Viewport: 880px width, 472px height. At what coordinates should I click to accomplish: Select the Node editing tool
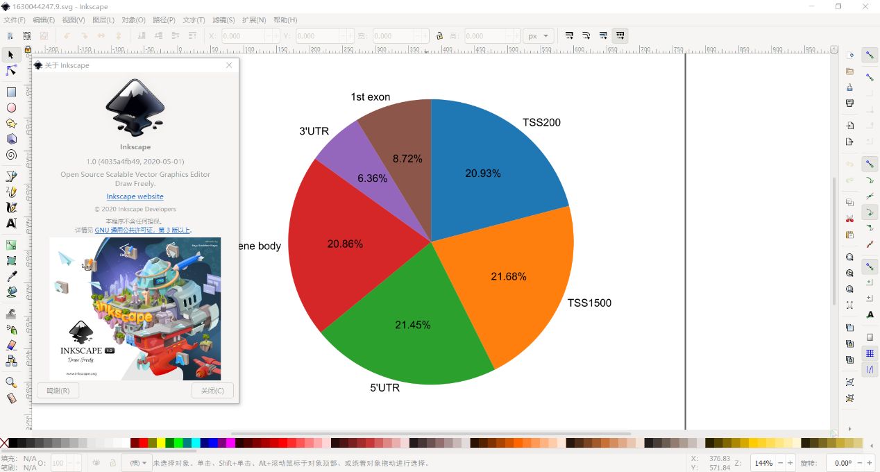click(x=10, y=70)
